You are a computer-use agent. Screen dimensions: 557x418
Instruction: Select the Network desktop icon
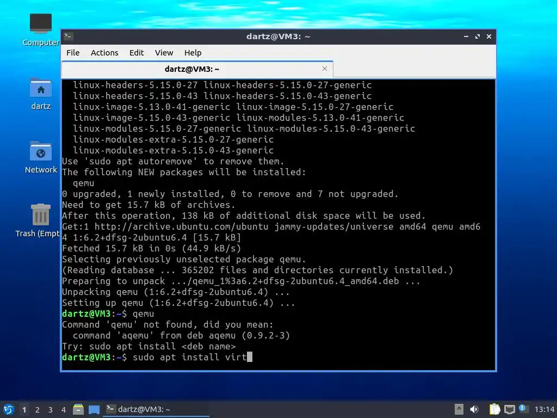(40, 157)
